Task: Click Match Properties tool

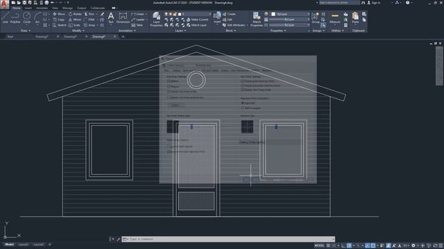Action: (257, 19)
